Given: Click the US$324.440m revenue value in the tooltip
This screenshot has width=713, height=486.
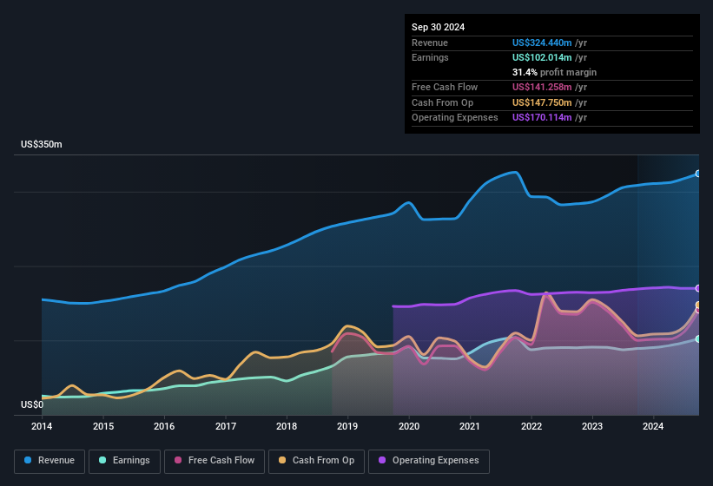Looking at the screenshot, I should tap(542, 43).
